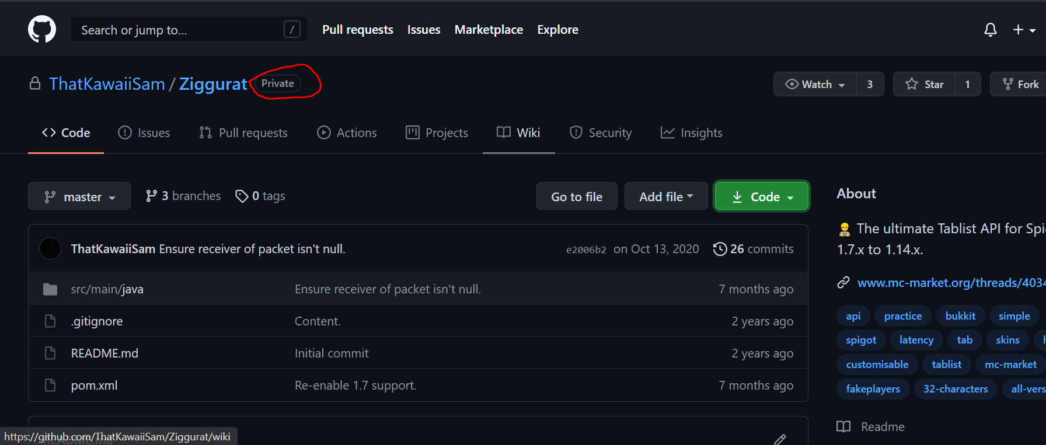Star the Ziggurat repository

click(x=924, y=84)
